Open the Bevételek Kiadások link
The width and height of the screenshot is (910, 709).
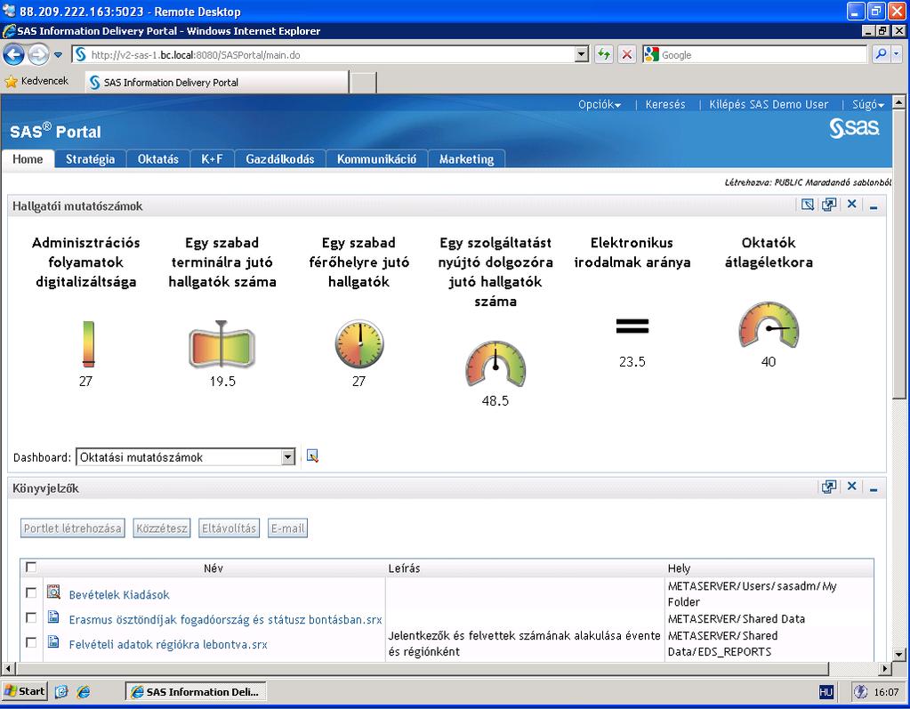pos(119,595)
